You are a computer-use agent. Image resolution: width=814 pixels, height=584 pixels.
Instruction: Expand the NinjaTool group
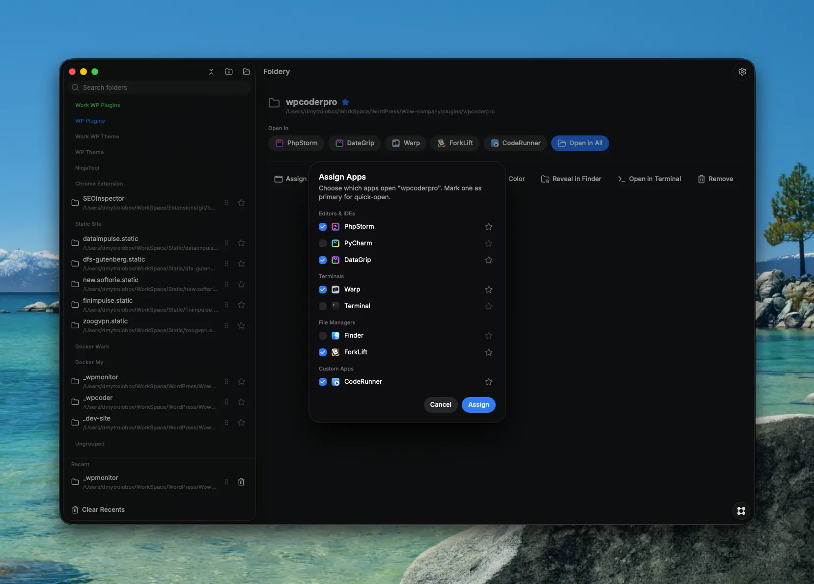[87, 168]
